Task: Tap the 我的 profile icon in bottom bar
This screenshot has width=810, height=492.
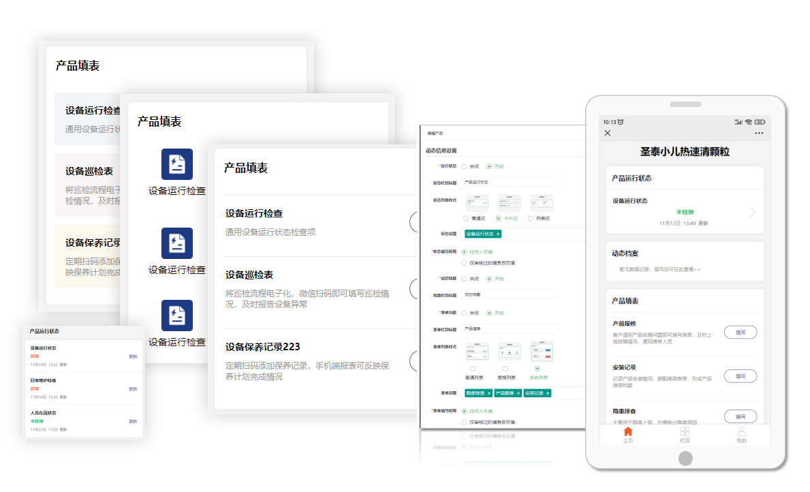Action: (x=741, y=432)
